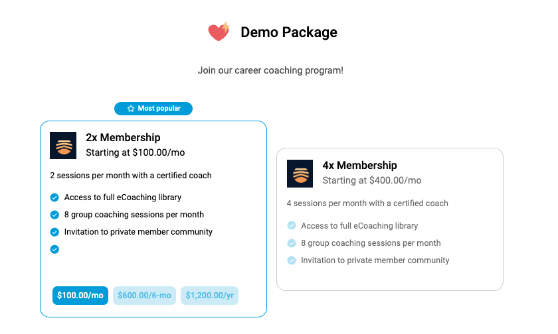Image resolution: width=558 pixels, height=334 pixels.
Task: Select the $100.00/mo billing option
Action: point(80,296)
